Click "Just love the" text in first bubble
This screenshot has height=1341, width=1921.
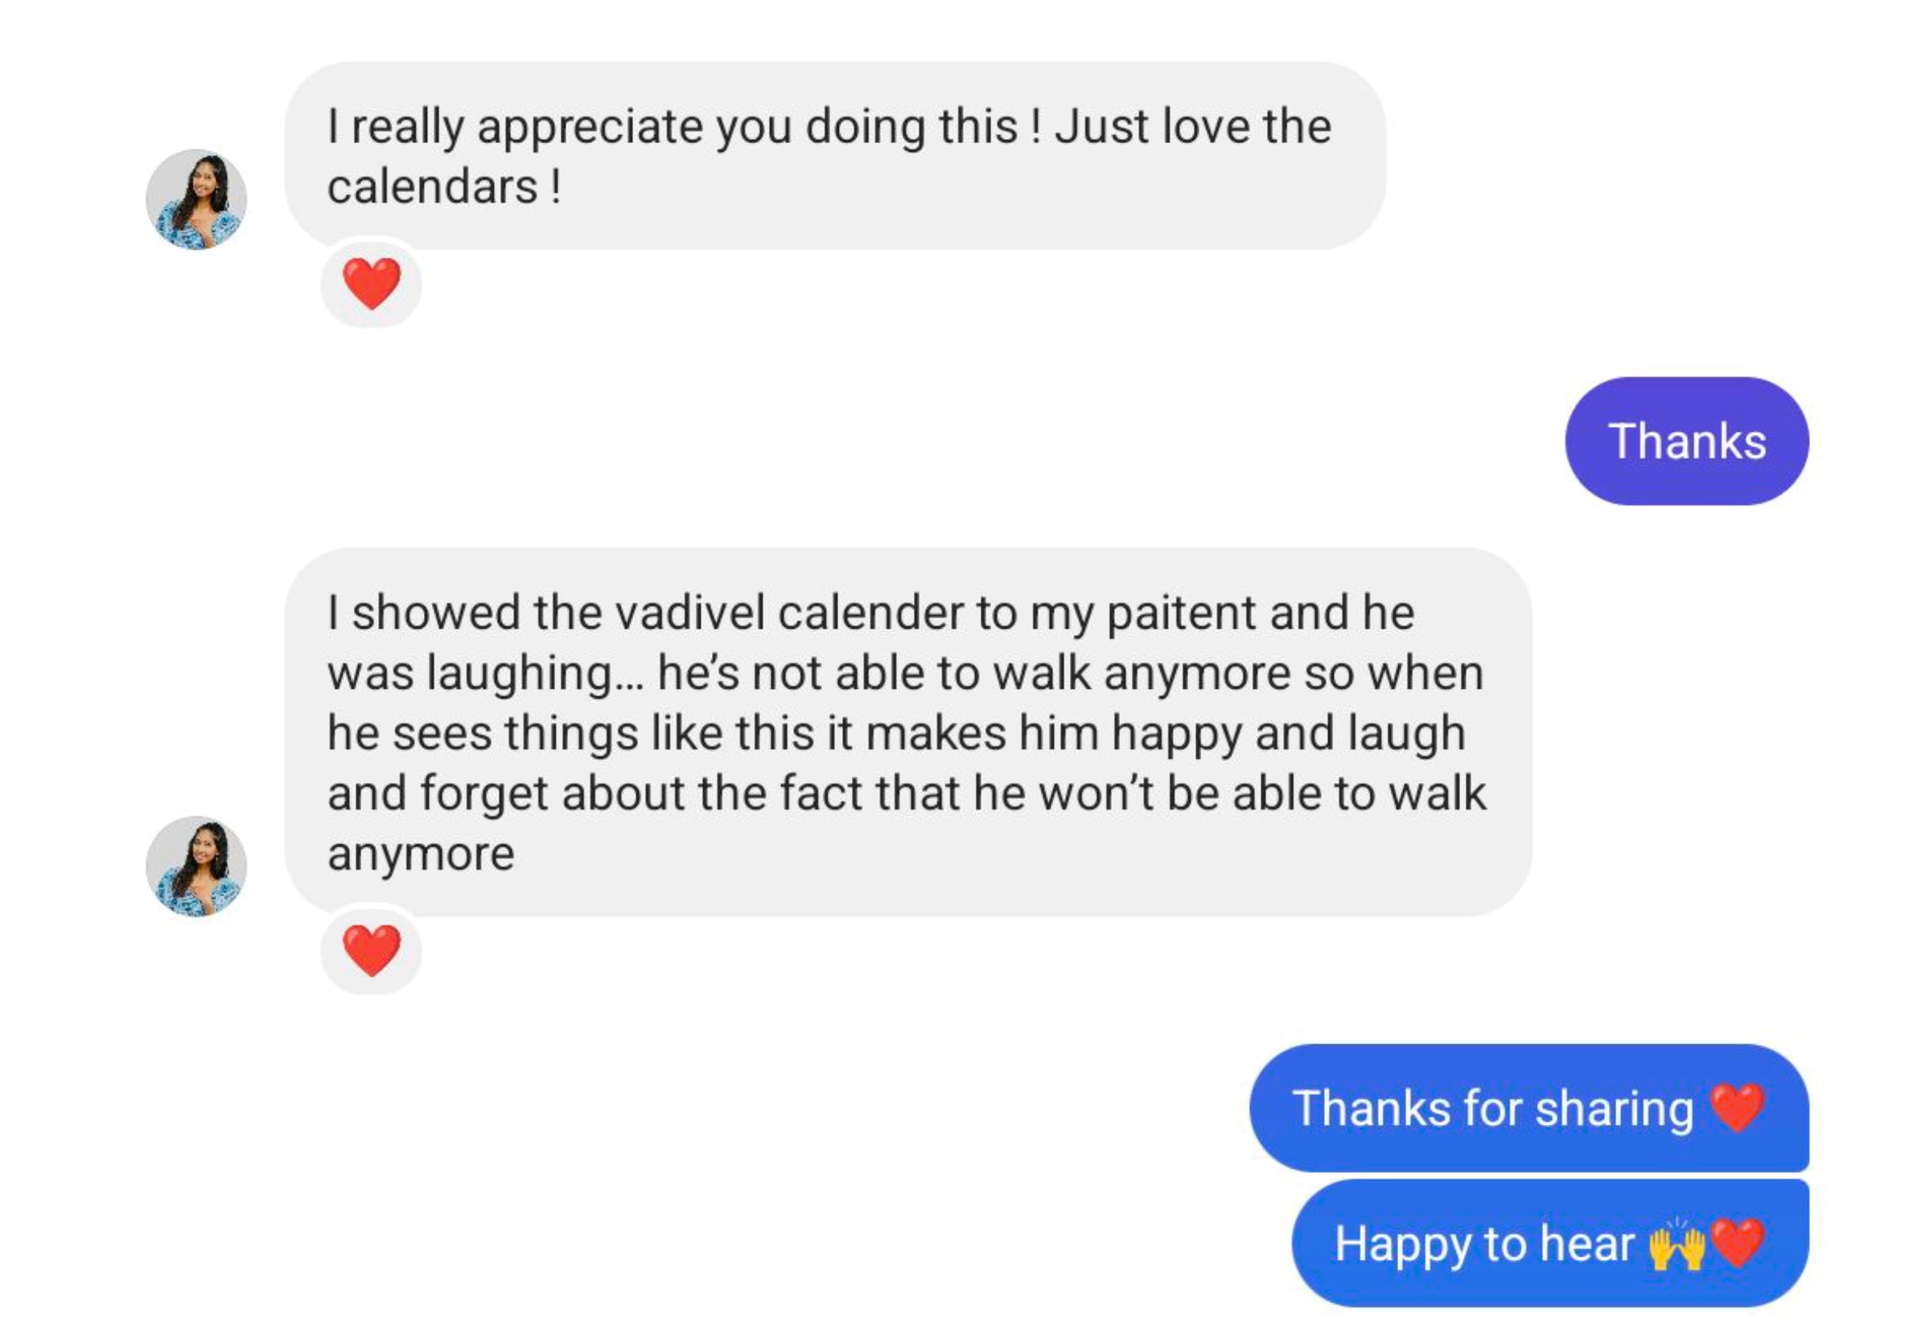point(1193,127)
